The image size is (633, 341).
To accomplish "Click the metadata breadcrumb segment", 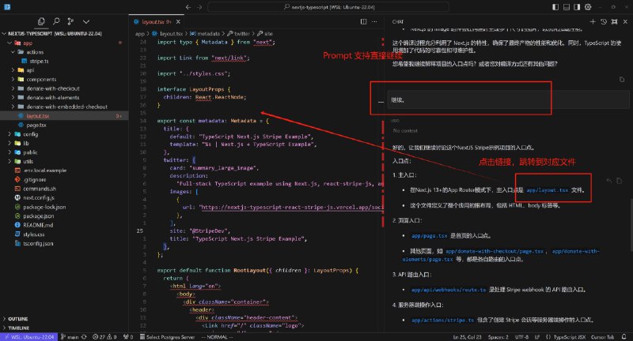I will pos(205,34).
